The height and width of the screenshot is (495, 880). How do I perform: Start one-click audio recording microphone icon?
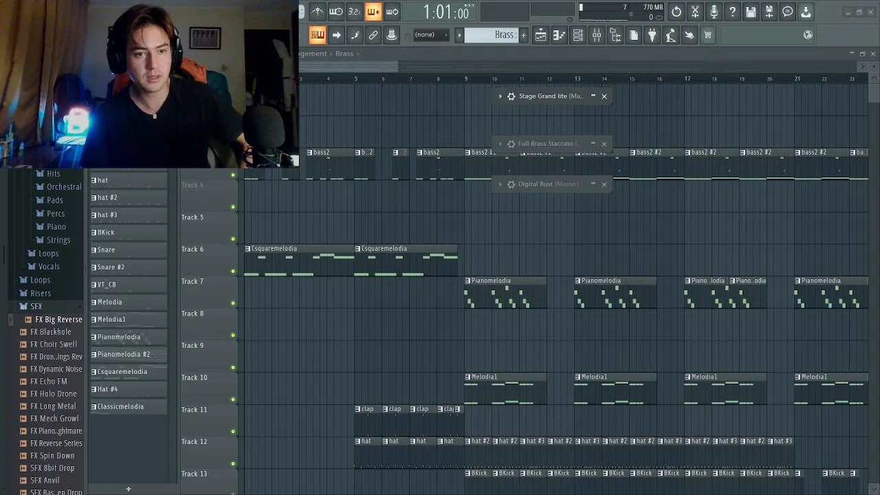click(714, 12)
